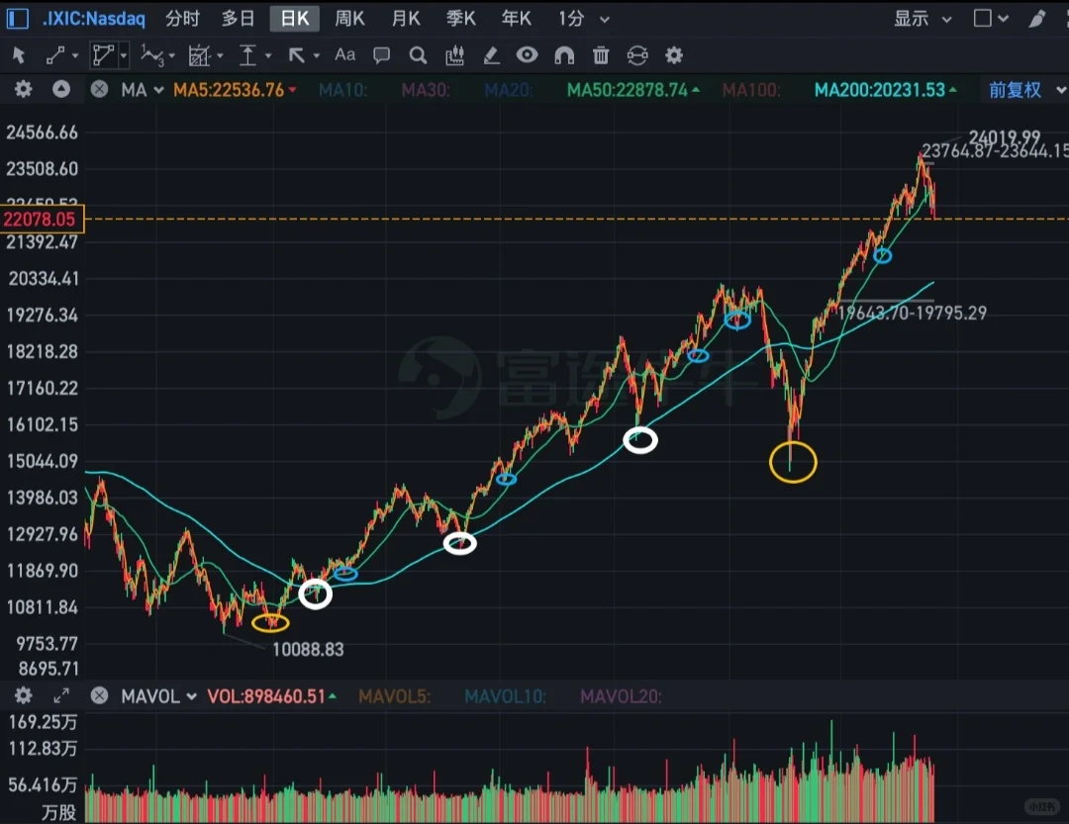Viewport: 1069px width, 824px height.
Task: Switch to the 月K monthly tab
Action: (x=406, y=19)
